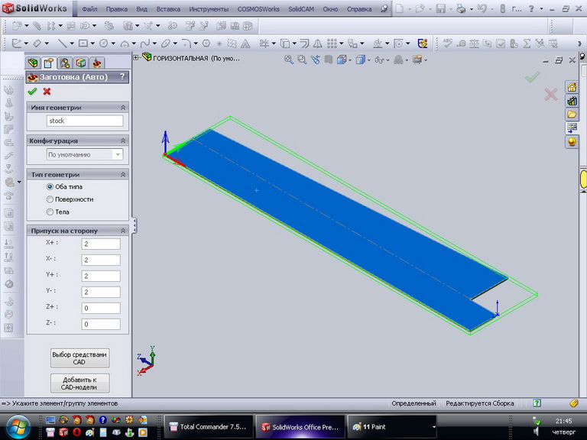Collapse the Конфигурация section

[x=123, y=141]
